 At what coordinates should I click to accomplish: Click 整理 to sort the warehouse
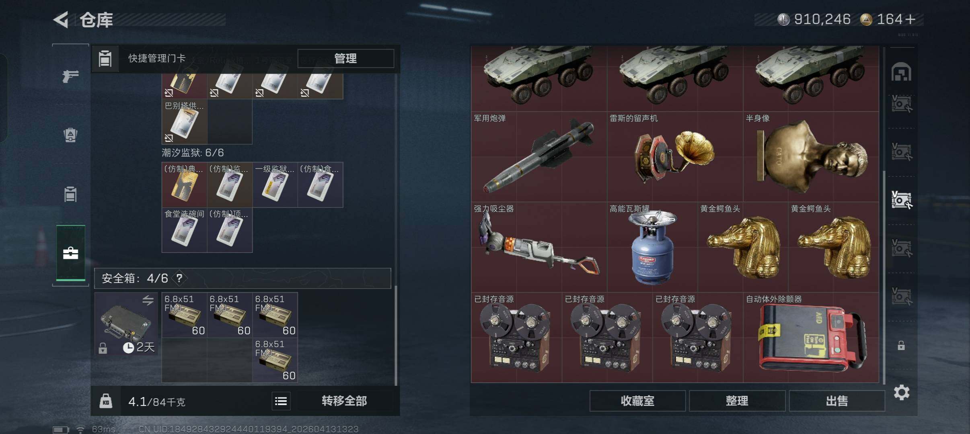737,401
